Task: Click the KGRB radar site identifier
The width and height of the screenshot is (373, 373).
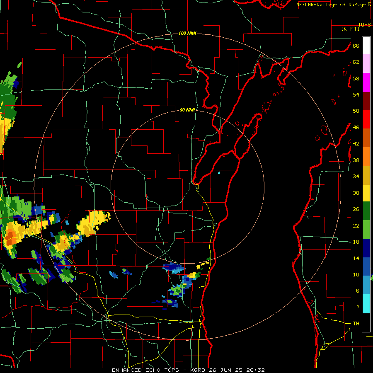Action: tap(197, 370)
